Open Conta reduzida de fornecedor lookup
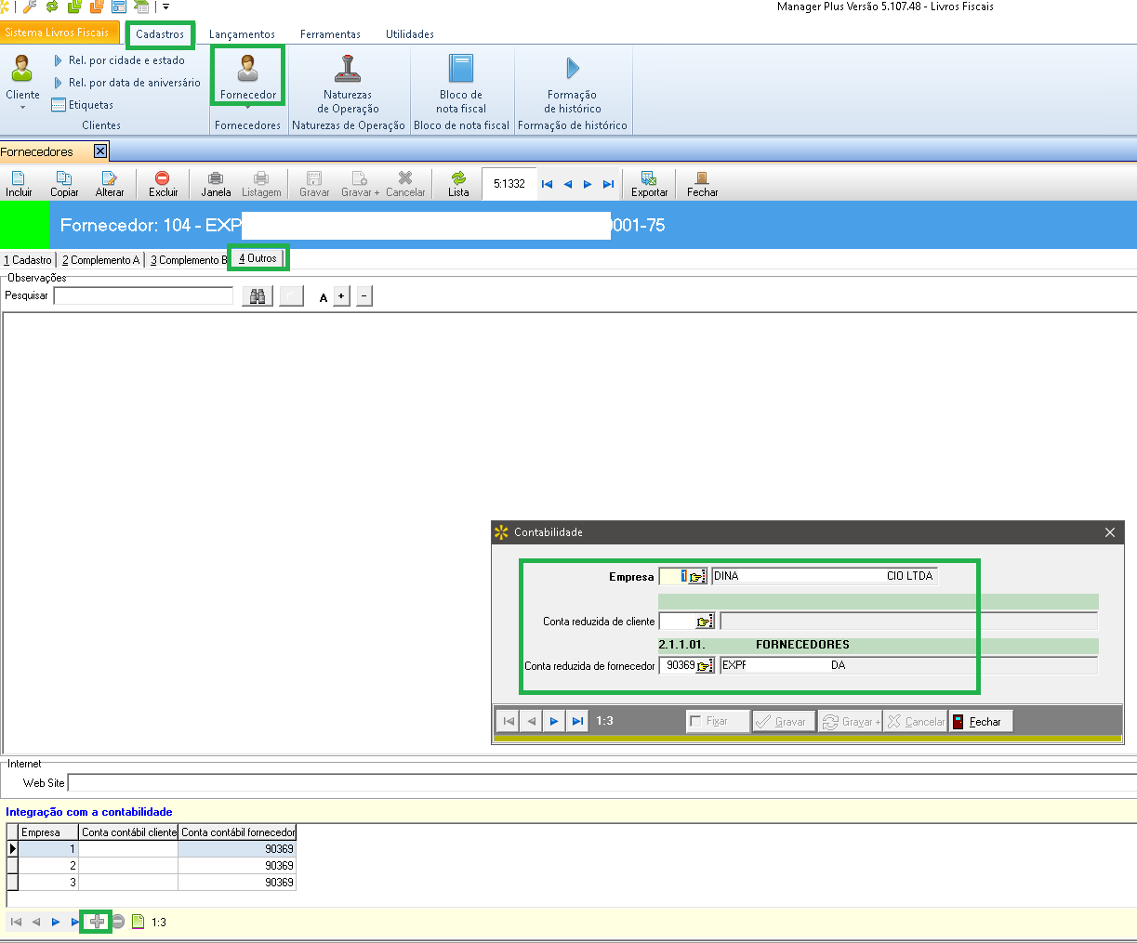Screen dimensions: 1137x943 pos(705,666)
